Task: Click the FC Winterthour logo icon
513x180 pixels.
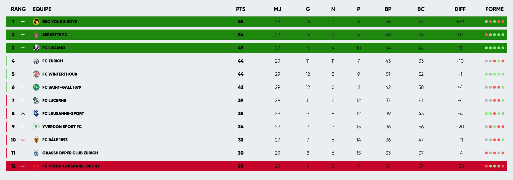Action: pos(36,74)
